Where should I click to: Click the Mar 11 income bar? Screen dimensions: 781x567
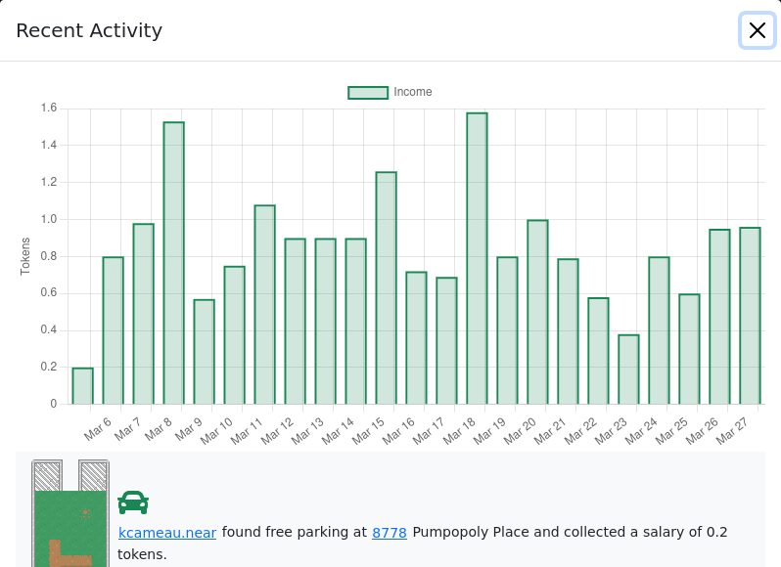point(265,304)
